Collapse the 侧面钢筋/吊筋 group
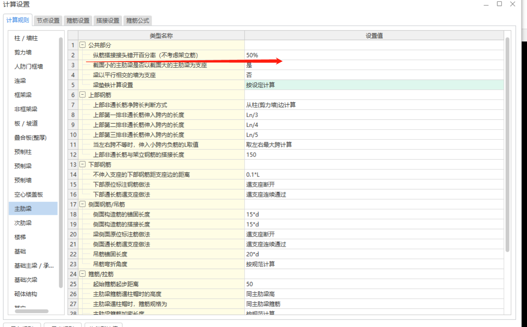This screenshot has width=527, height=327. 82,204
